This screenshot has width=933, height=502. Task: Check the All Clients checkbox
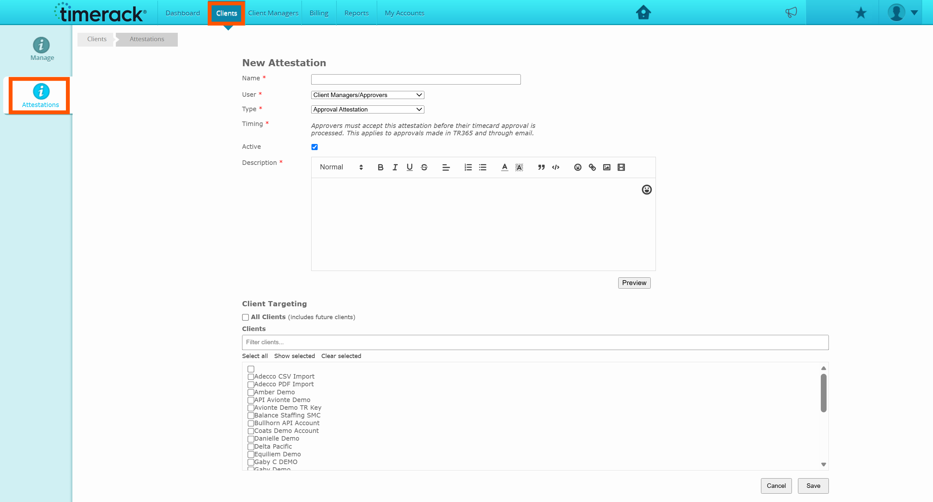click(x=245, y=318)
